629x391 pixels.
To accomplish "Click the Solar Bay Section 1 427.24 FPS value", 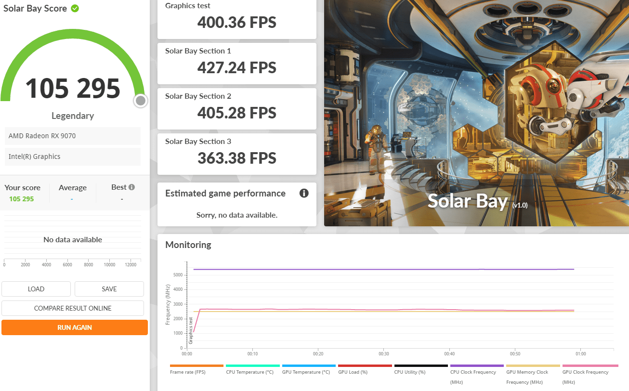I will click(237, 67).
